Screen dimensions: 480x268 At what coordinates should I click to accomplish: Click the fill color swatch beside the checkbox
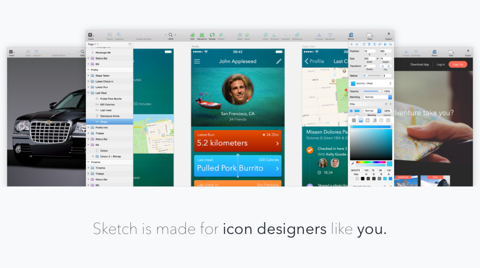coord(357,111)
